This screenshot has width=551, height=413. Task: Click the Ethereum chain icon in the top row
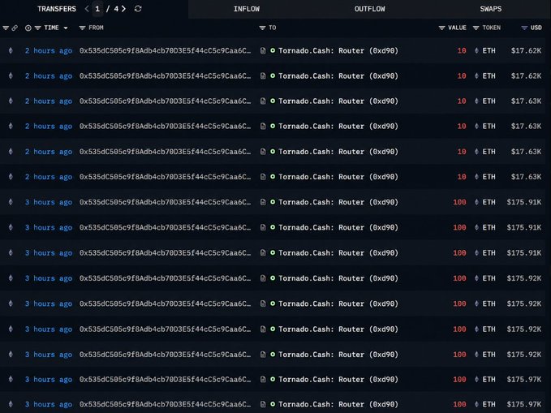[11, 50]
